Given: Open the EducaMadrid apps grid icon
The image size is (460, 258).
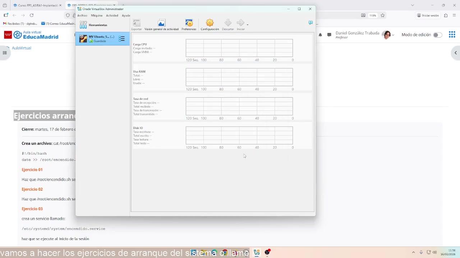Looking at the screenshot, I should point(452,35).
